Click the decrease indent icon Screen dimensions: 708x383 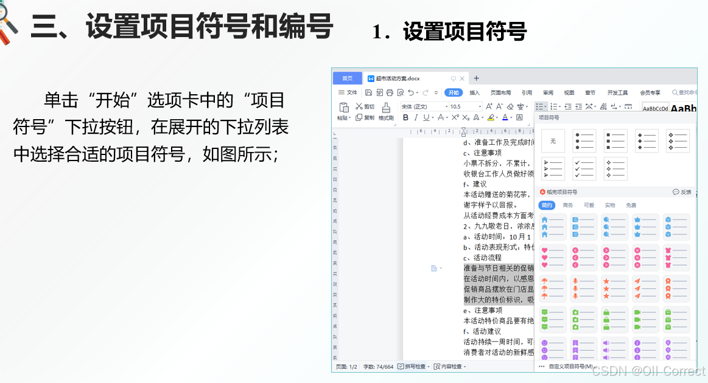(x=568, y=106)
